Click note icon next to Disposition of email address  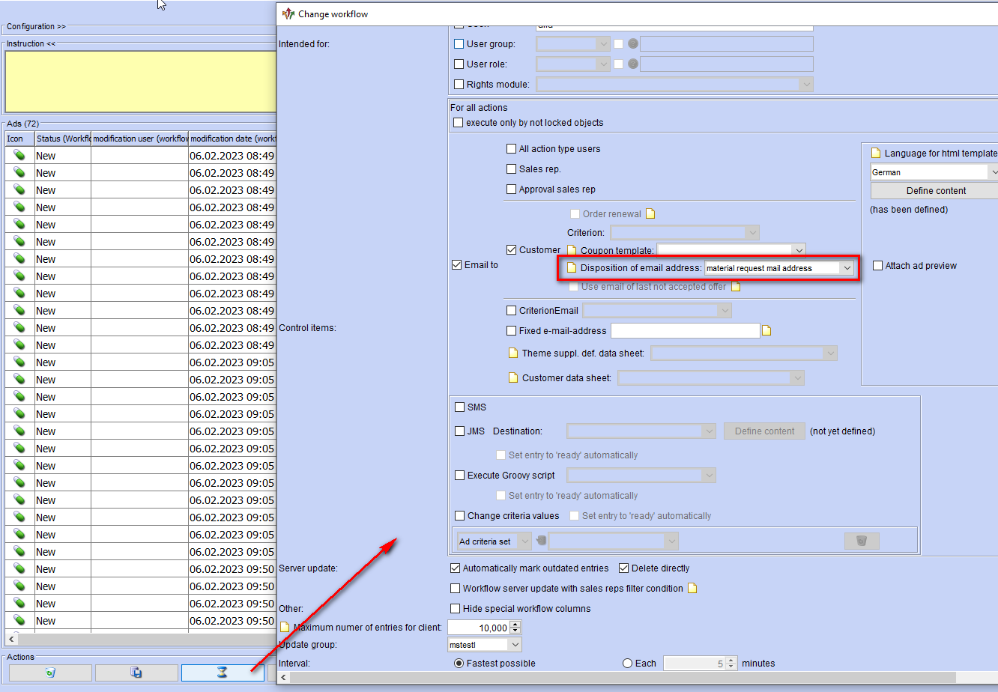pyautogui.click(x=572, y=267)
